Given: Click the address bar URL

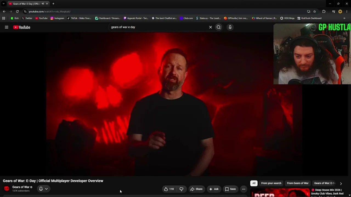Looking at the screenshot, I should 49,11.
